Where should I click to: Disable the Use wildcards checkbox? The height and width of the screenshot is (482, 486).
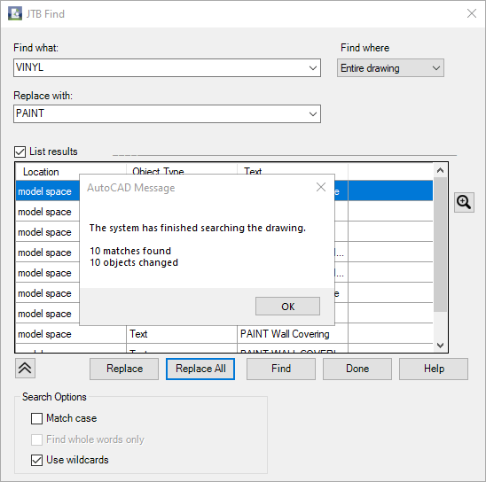coord(36,460)
